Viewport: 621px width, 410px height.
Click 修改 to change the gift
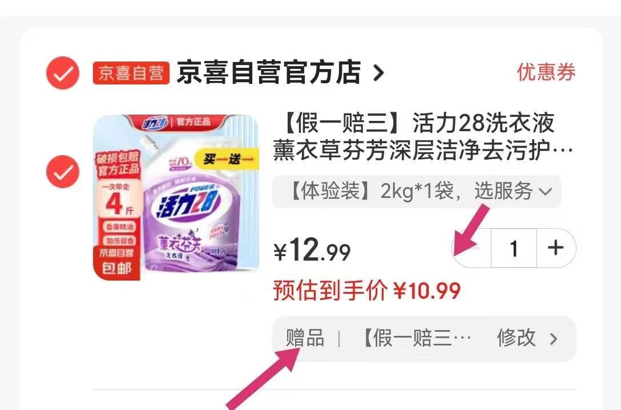click(x=517, y=338)
